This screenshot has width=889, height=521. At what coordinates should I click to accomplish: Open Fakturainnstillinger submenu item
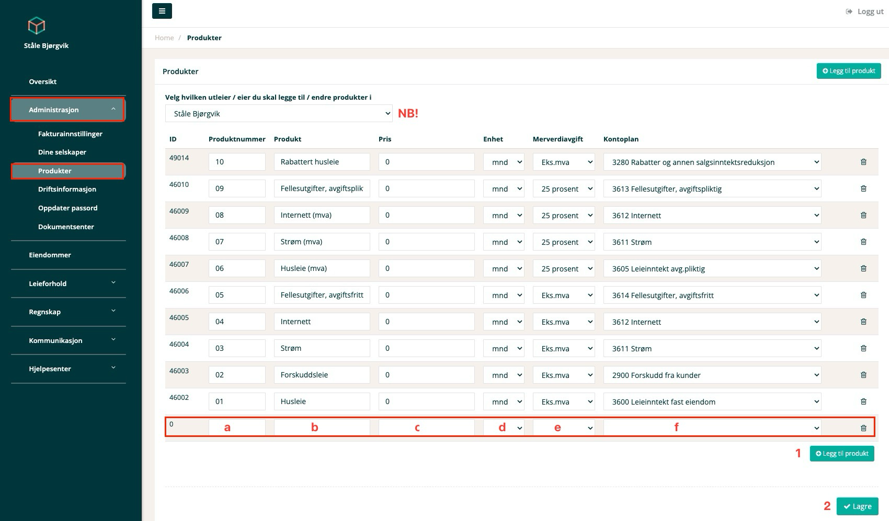(70, 134)
